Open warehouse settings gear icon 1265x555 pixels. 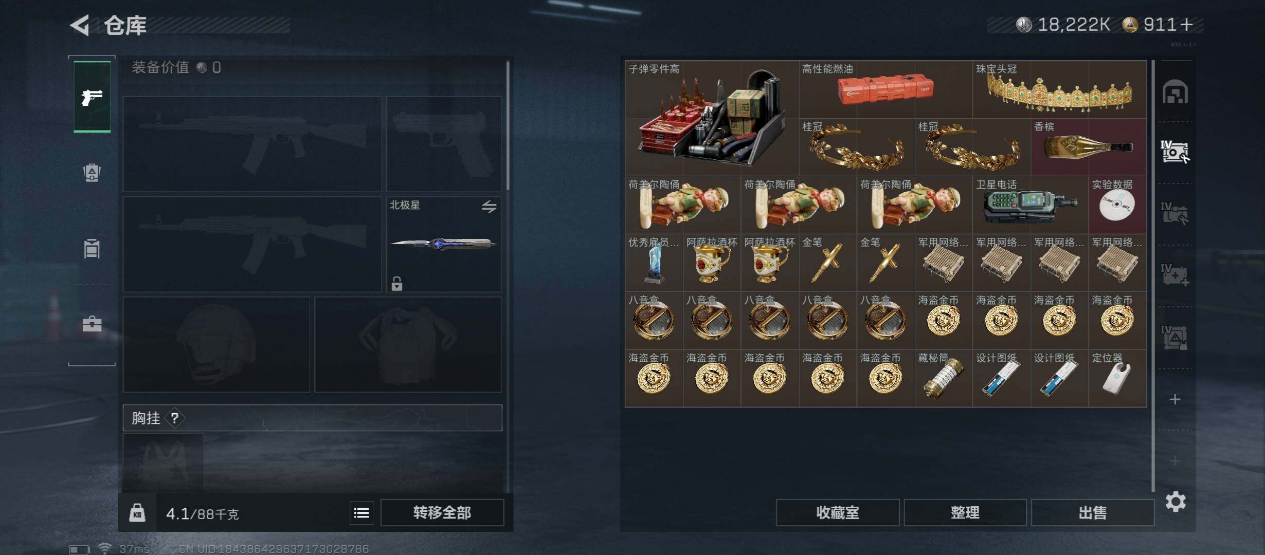(1176, 502)
